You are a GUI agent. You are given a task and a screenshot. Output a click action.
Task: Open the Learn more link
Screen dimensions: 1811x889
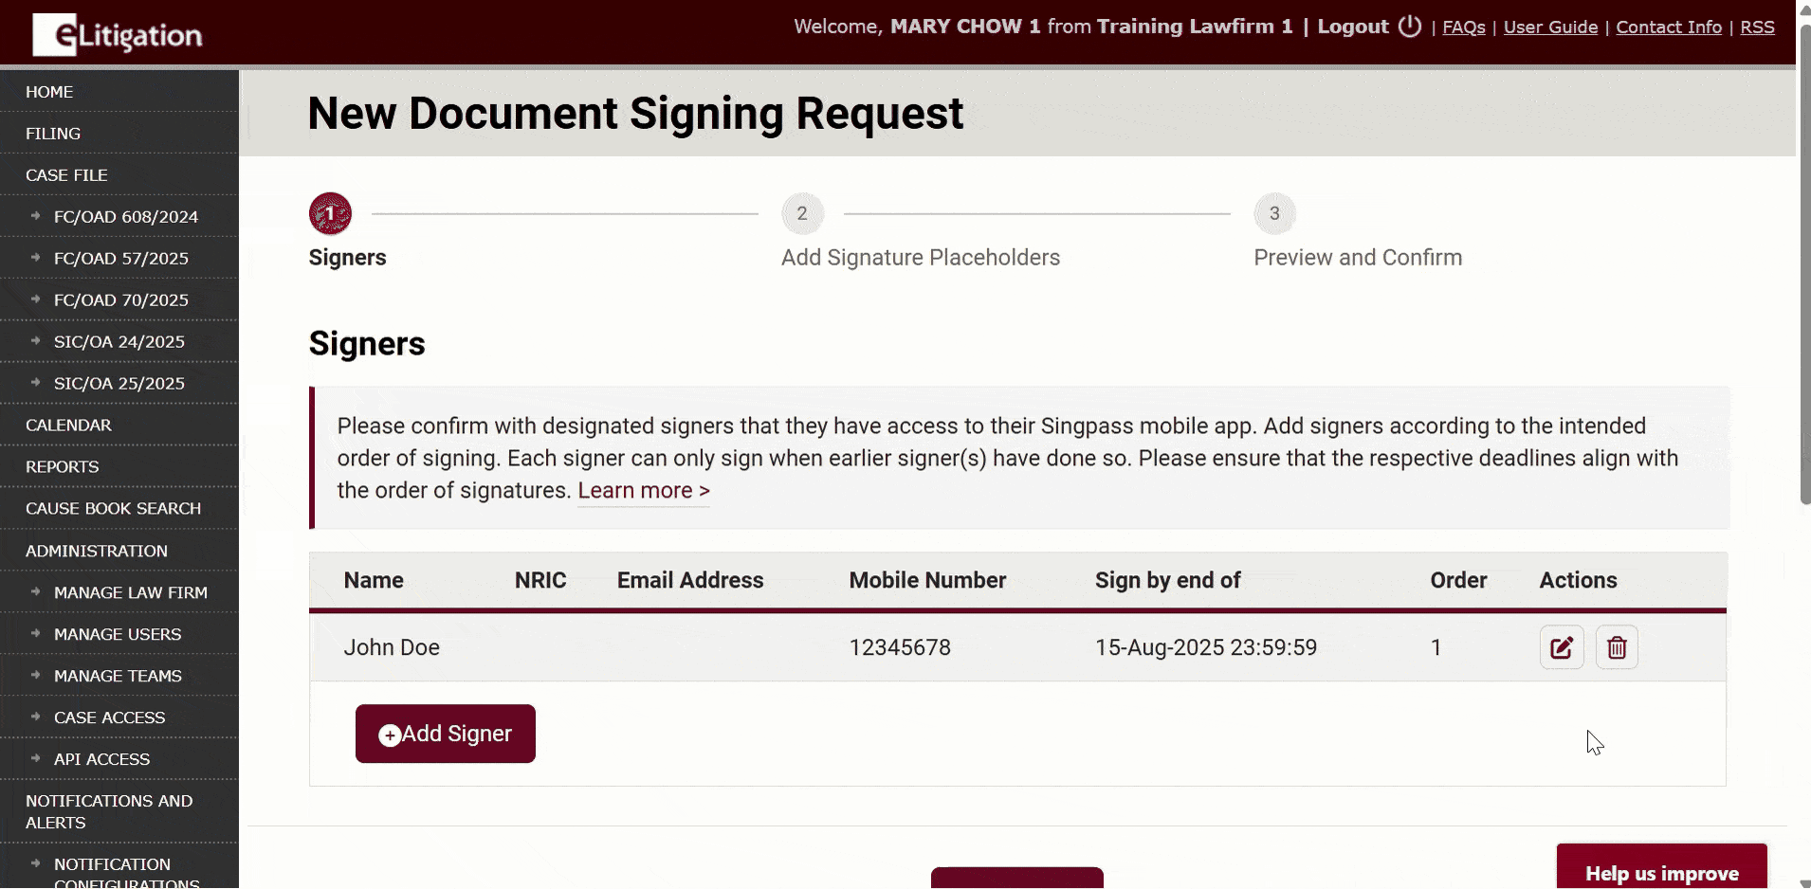click(643, 491)
